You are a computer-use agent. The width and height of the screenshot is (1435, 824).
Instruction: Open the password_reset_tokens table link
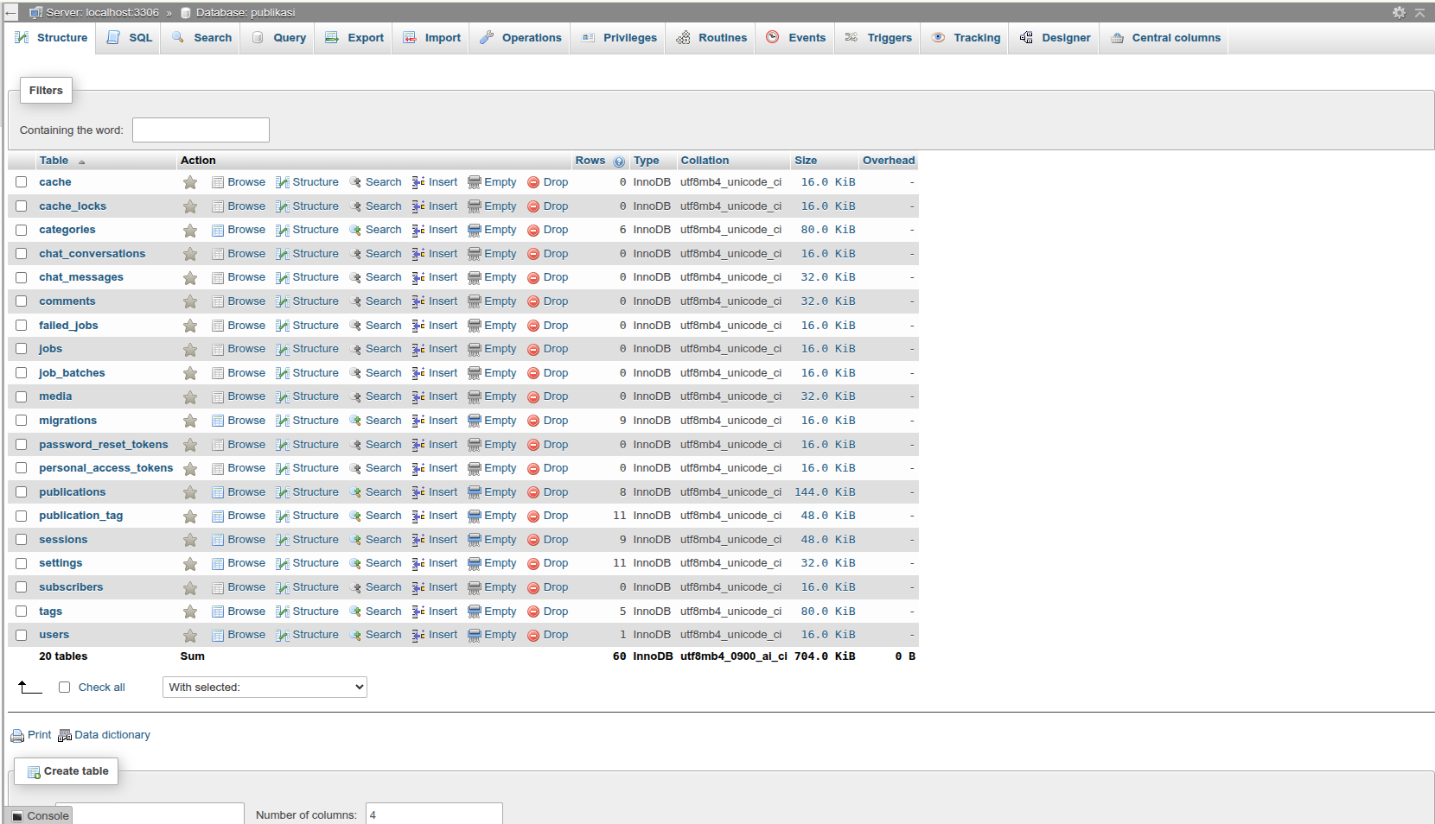click(x=104, y=445)
